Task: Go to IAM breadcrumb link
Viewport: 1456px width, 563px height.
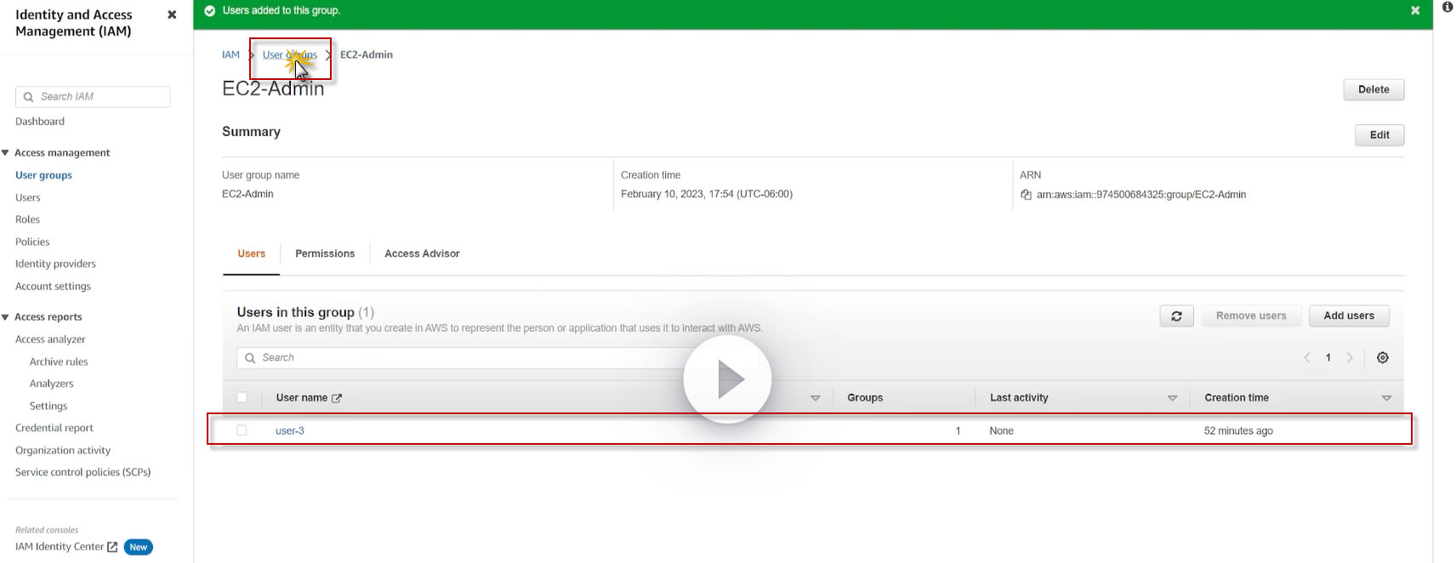Action: click(230, 54)
